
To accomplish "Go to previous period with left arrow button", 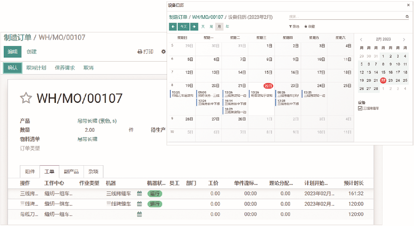I will coord(173,27).
